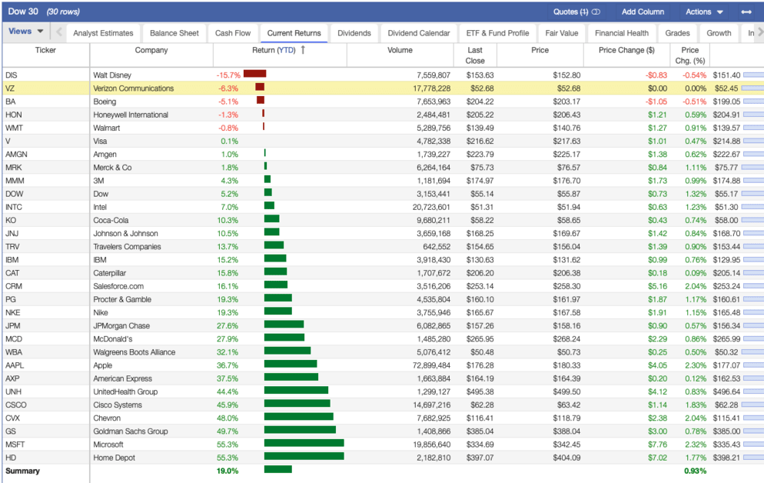The height and width of the screenshot is (483, 764).
Task: Open the Financial Health tab
Action: click(x=621, y=33)
